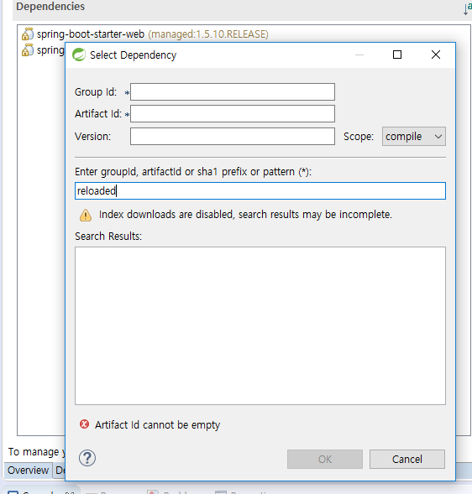Screen dimensions: 472x494
Task: Click the 'Artifact Id cannot be empty' message
Action: (157, 425)
